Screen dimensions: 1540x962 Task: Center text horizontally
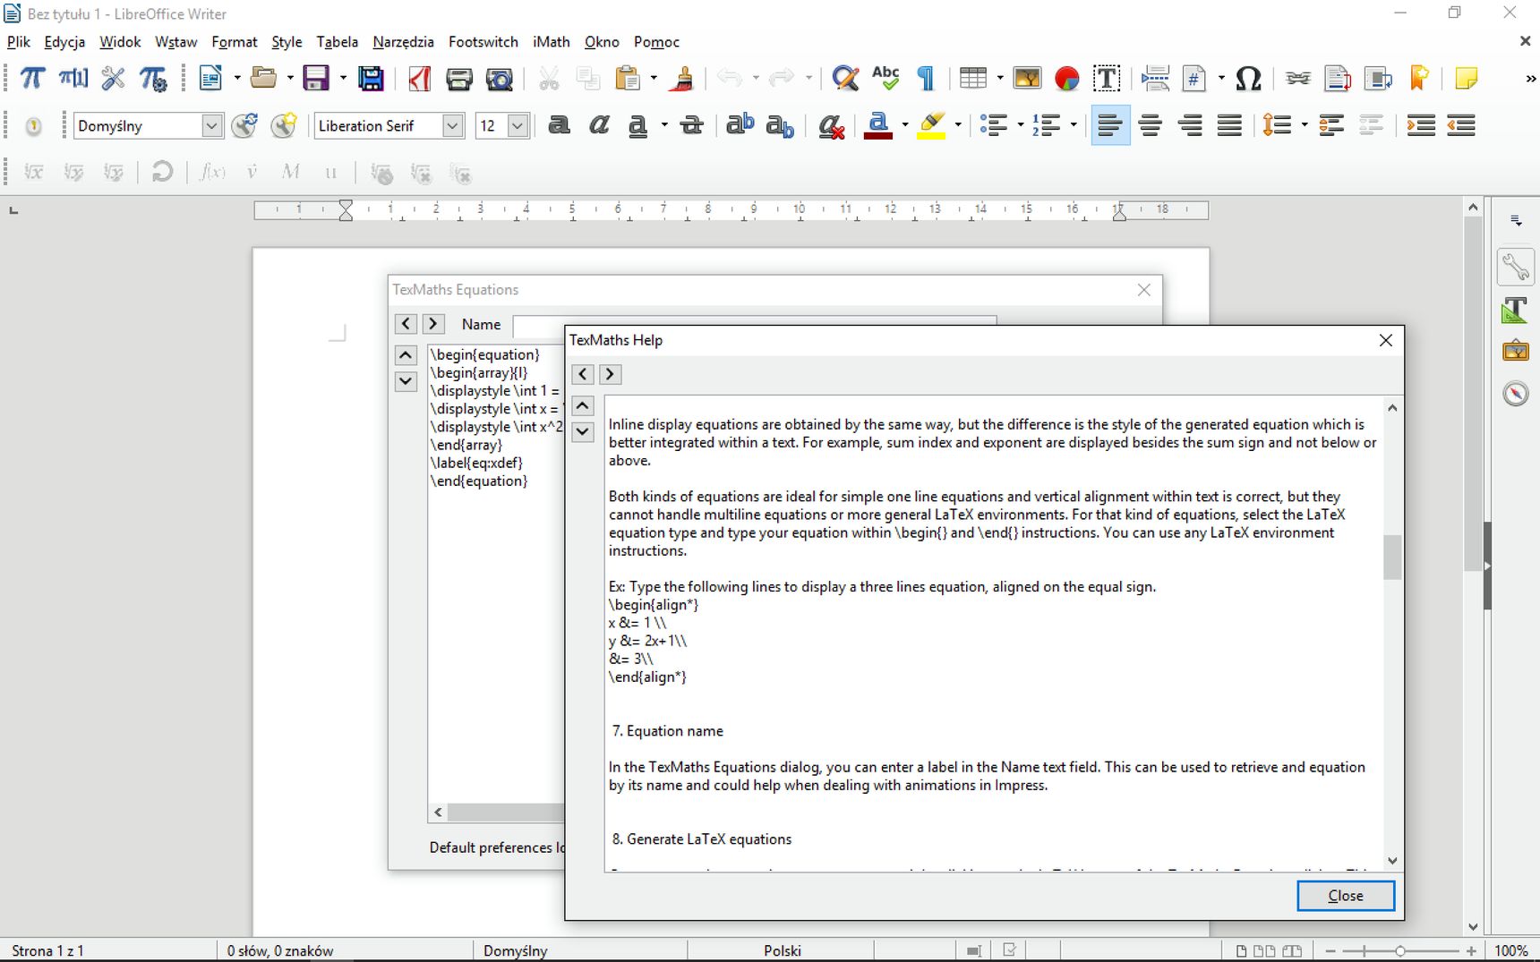(x=1151, y=125)
